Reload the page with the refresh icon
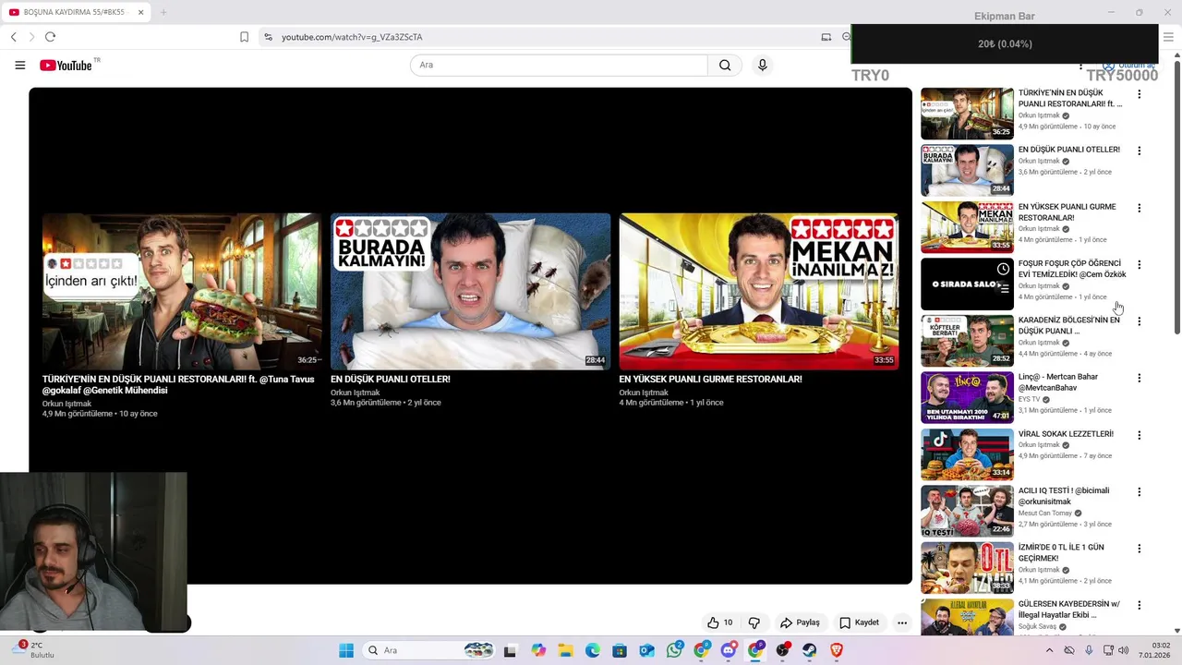 pyautogui.click(x=50, y=37)
